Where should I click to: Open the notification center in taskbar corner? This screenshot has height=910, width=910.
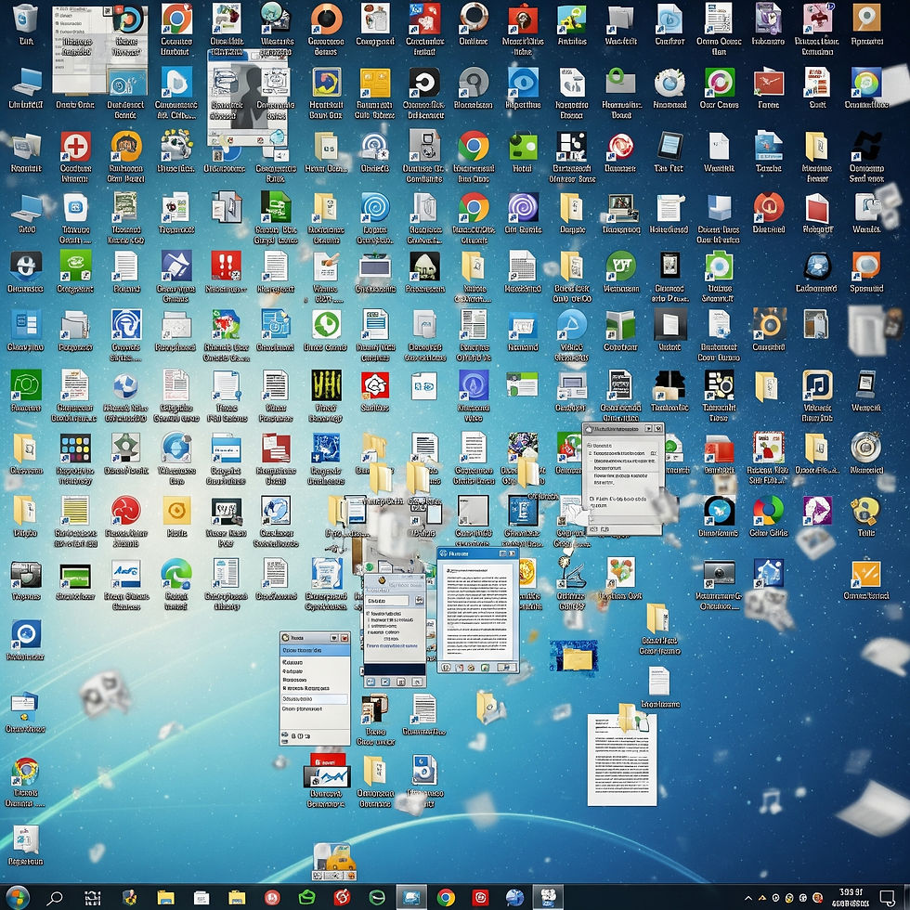[887, 897]
